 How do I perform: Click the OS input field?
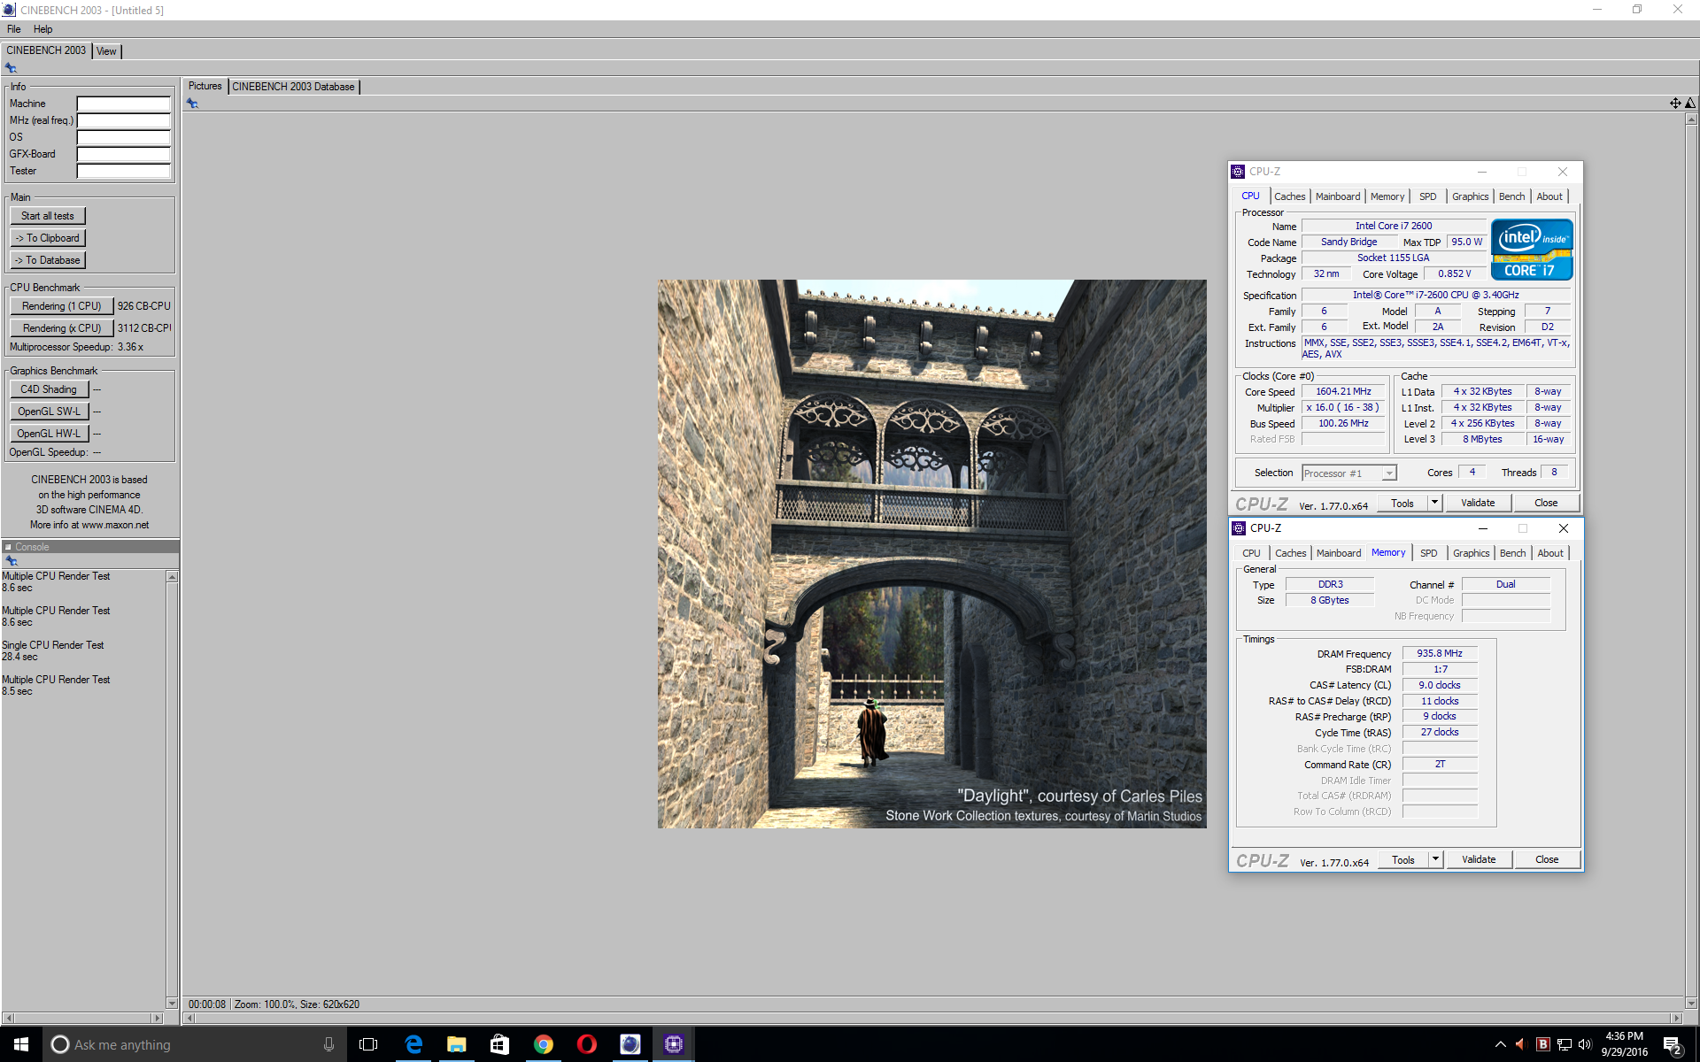[123, 137]
